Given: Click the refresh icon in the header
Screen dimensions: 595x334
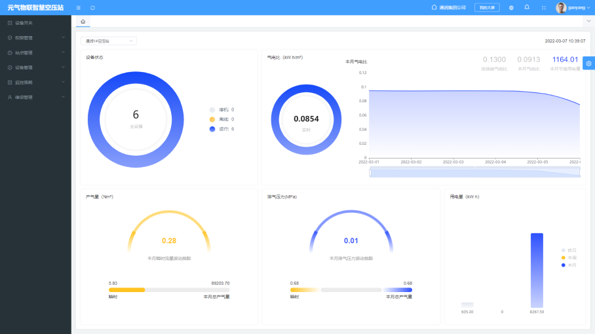Looking at the screenshot, I should pos(92,8).
